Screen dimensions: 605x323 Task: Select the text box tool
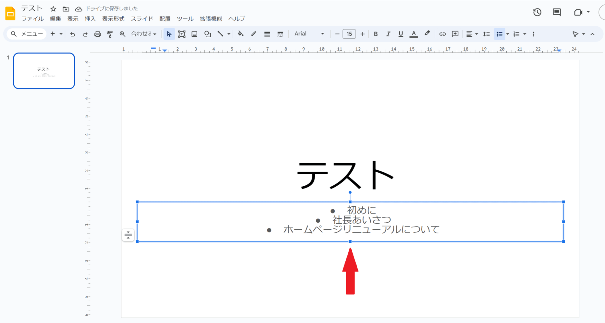tap(182, 34)
